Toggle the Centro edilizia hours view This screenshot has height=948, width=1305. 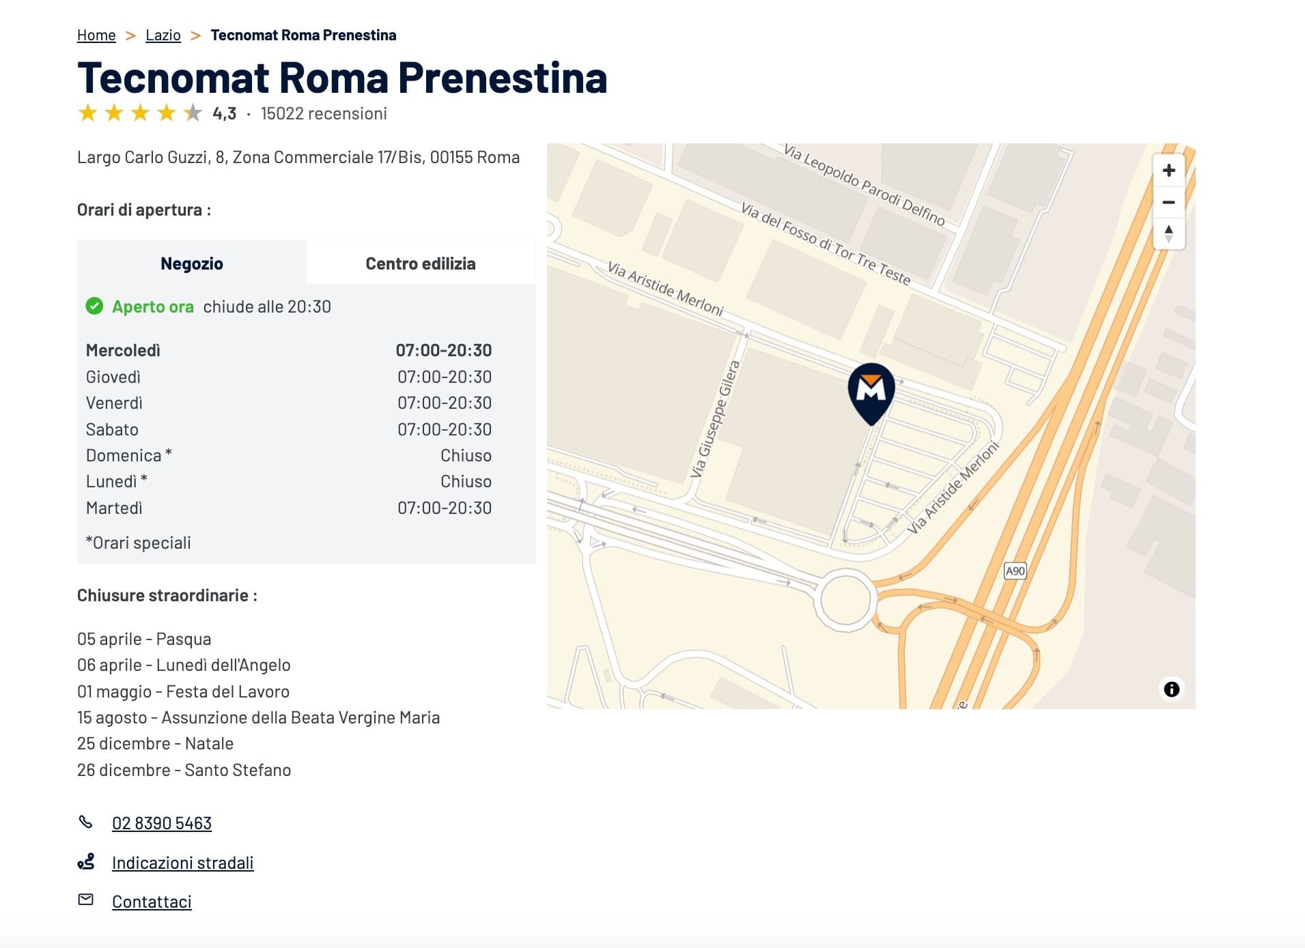click(x=421, y=263)
